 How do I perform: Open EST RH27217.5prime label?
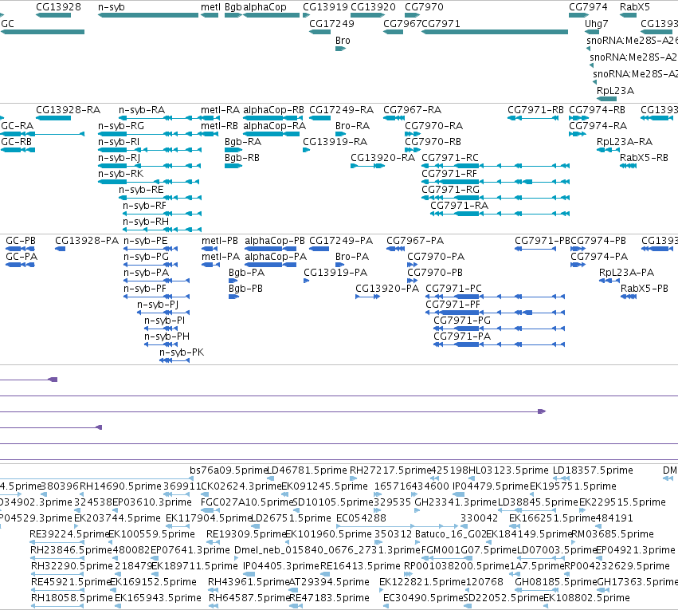click(x=390, y=470)
